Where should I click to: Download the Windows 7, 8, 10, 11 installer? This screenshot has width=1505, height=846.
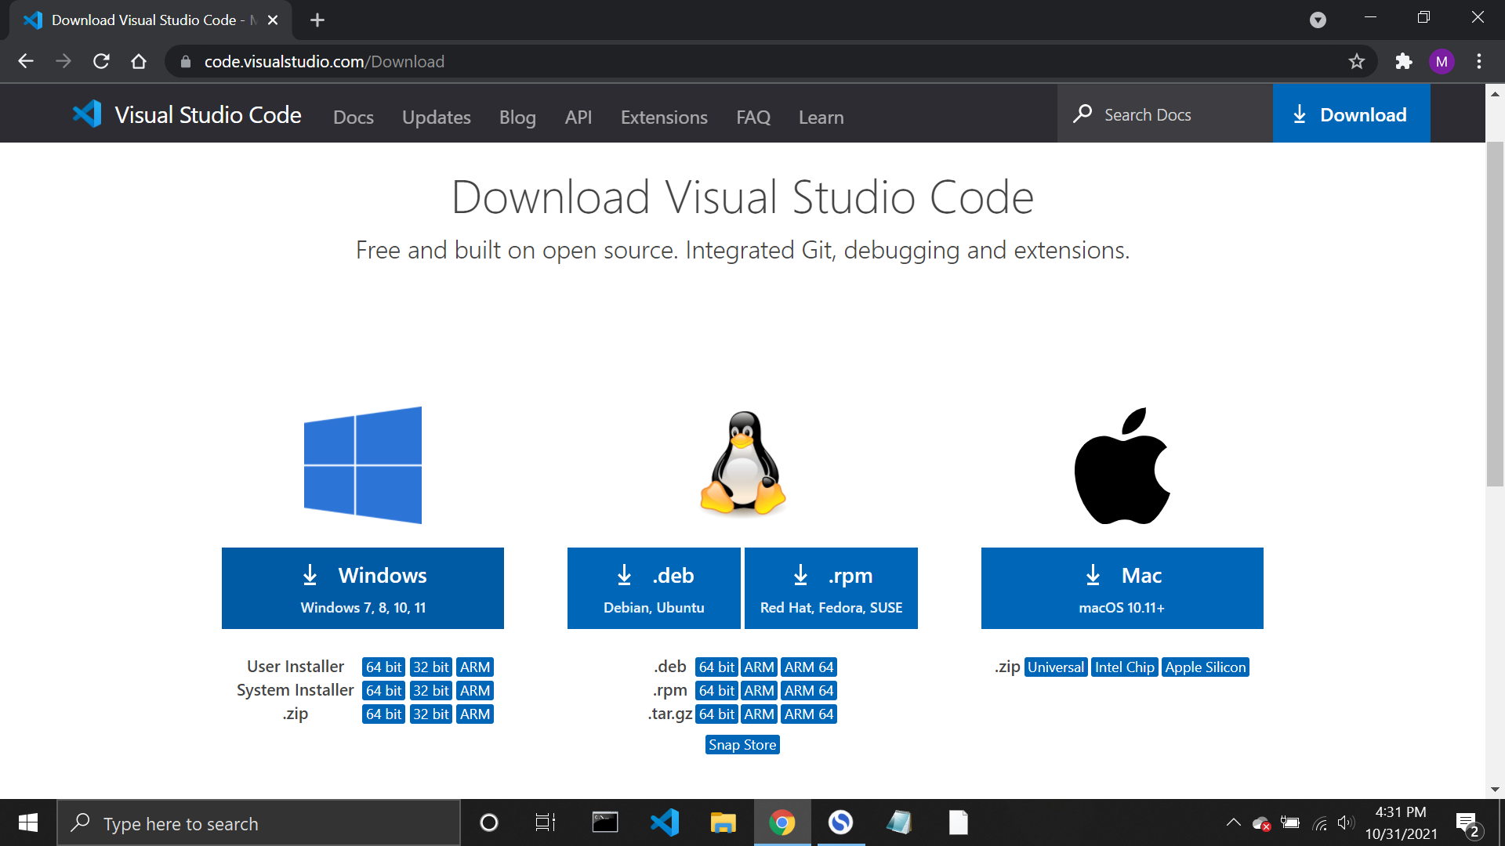point(363,588)
